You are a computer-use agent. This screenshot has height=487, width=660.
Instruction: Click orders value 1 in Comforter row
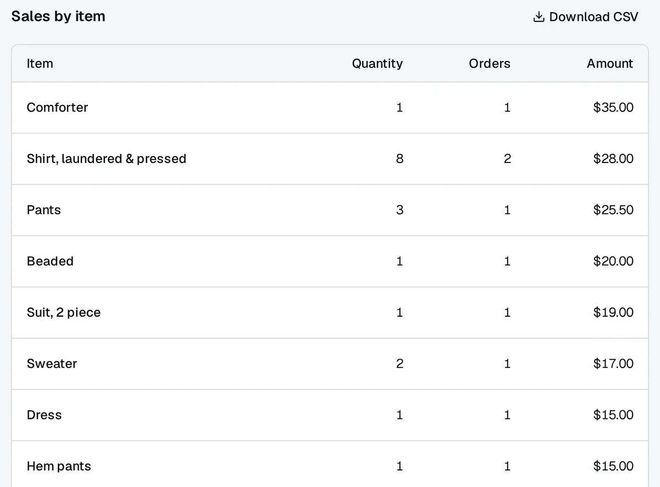click(507, 108)
